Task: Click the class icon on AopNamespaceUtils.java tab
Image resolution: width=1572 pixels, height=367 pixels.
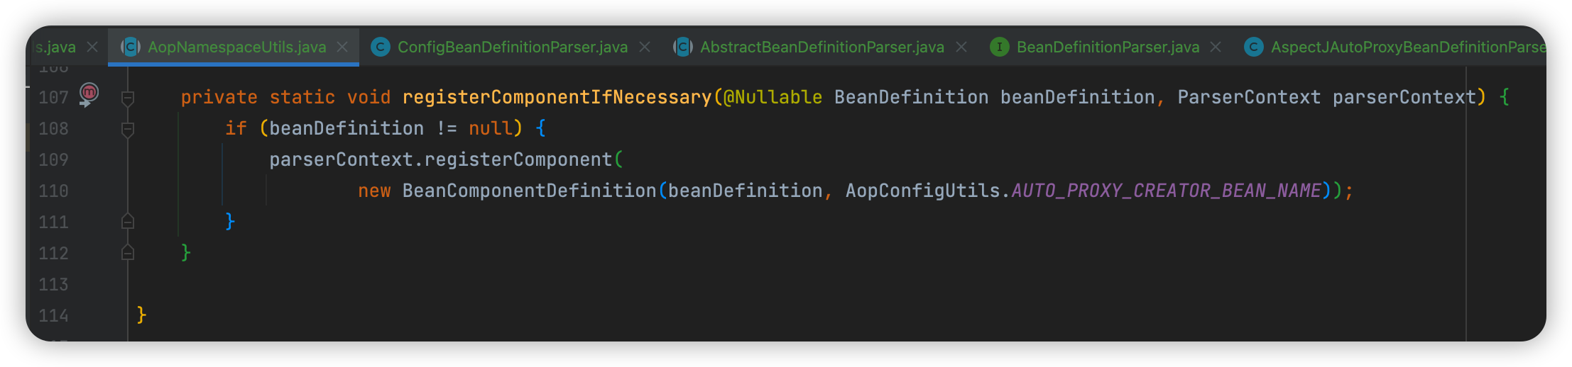Action: (130, 47)
